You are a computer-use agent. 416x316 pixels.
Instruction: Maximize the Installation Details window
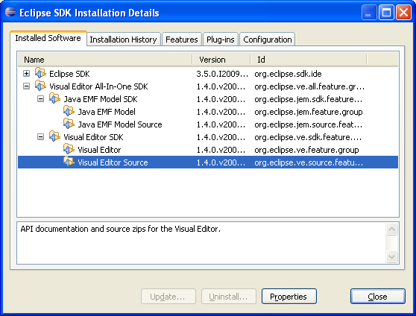pyautogui.click(x=386, y=12)
